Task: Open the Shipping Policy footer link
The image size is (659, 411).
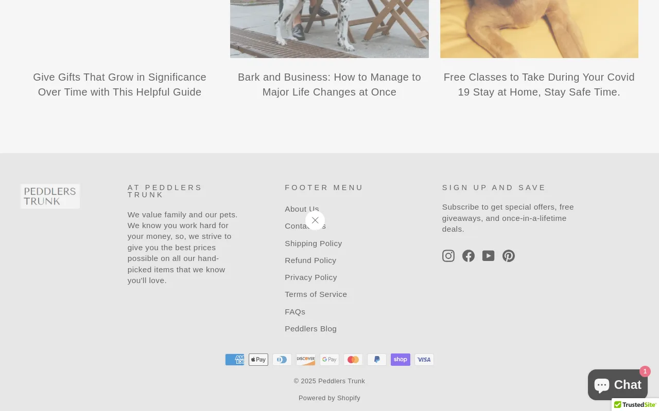Action: coord(314,244)
